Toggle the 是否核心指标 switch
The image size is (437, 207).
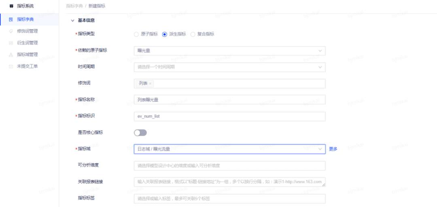[140, 133]
